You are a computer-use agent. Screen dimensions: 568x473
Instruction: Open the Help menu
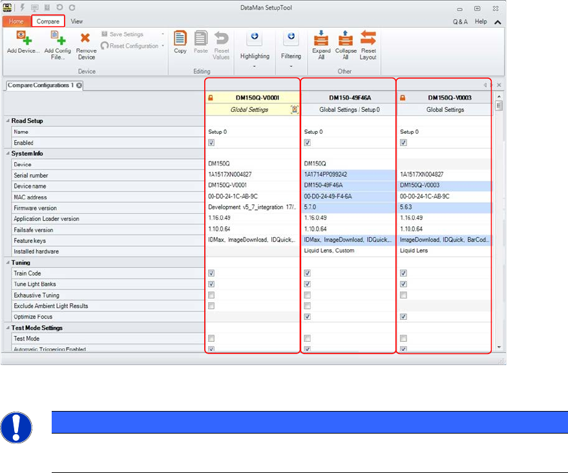481,21
